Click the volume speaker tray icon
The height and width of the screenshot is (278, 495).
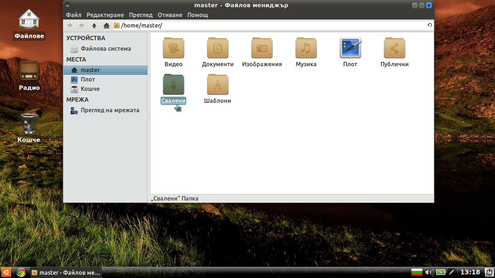click(429, 272)
